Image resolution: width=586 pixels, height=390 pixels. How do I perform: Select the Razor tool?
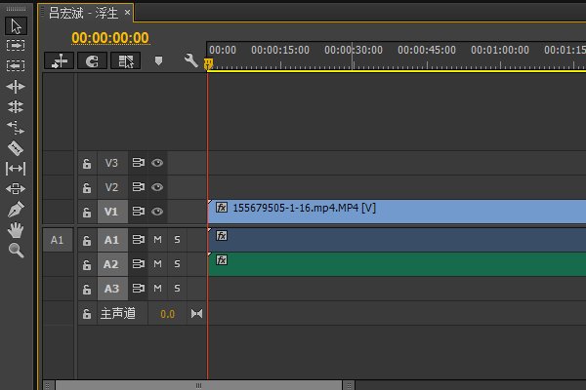[x=16, y=148]
